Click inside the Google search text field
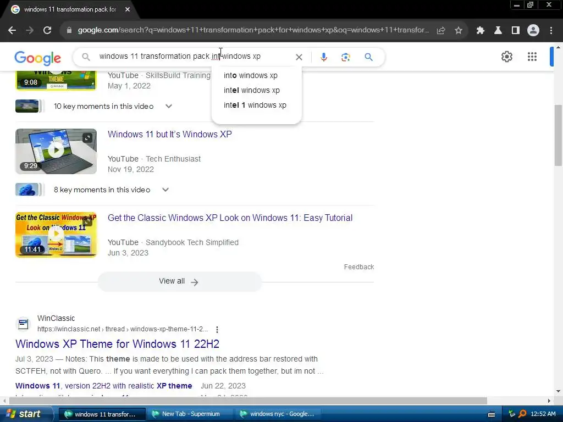The height and width of the screenshot is (422, 563). [x=194, y=57]
